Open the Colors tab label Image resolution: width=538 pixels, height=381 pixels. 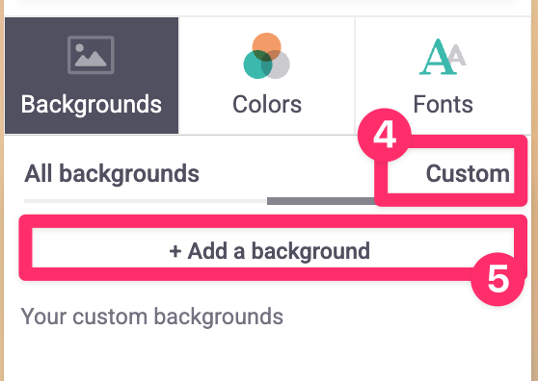click(x=267, y=104)
